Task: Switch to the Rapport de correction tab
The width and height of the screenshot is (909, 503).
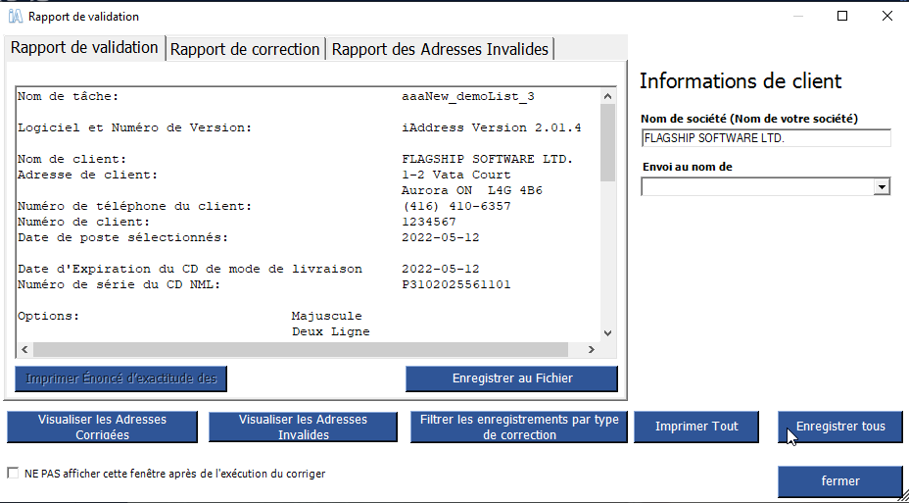Action: [x=245, y=49]
